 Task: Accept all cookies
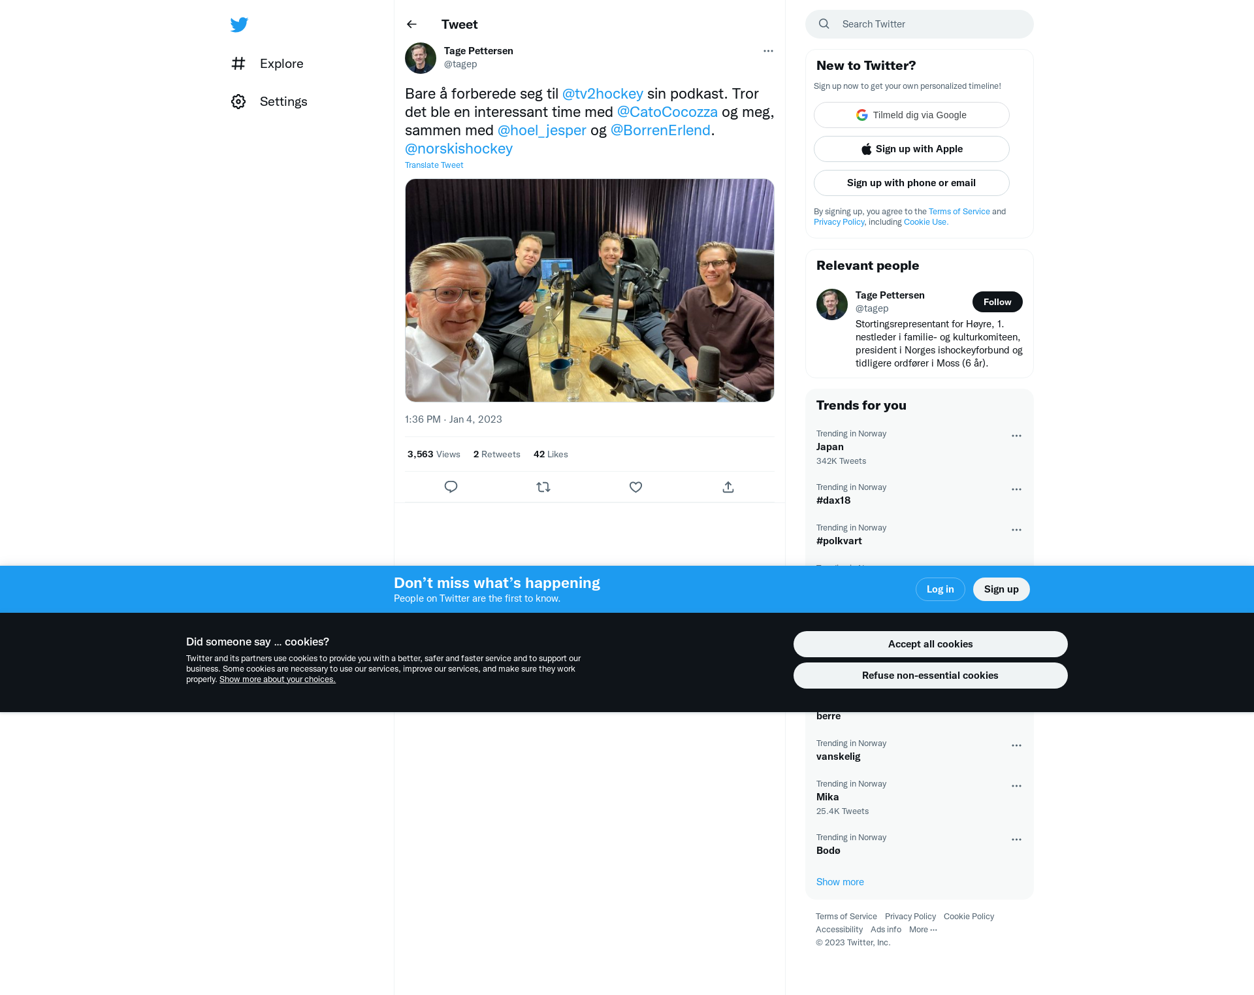930,644
